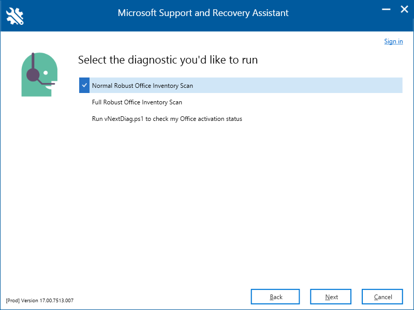Select Normal Robust Office Inventory Scan option
Image resolution: width=414 pixels, height=310 pixels.
[x=142, y=86]
